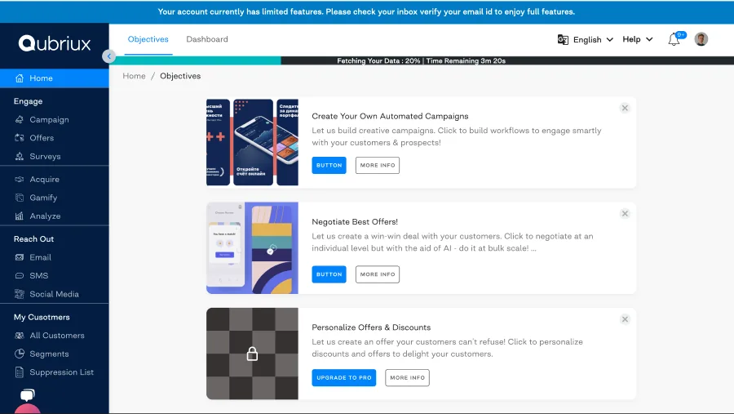Screen dimensions: 734x414
Task: Click the Suppression List document icon
Action: (x=20, y=372)
